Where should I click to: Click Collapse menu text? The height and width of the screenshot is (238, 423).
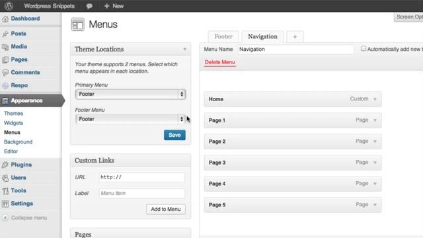29,218
